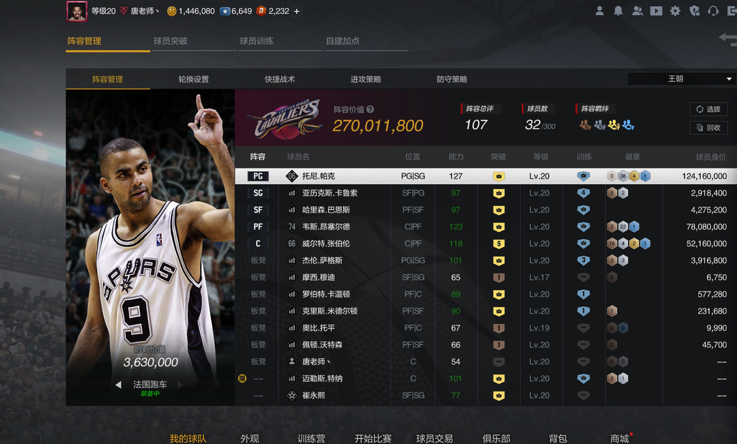Open 商城 from the bottom menu
Viewport: 737px width, 444px height.
620,439
